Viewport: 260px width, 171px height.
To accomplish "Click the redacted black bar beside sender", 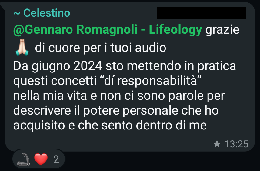I will [202, 13].
